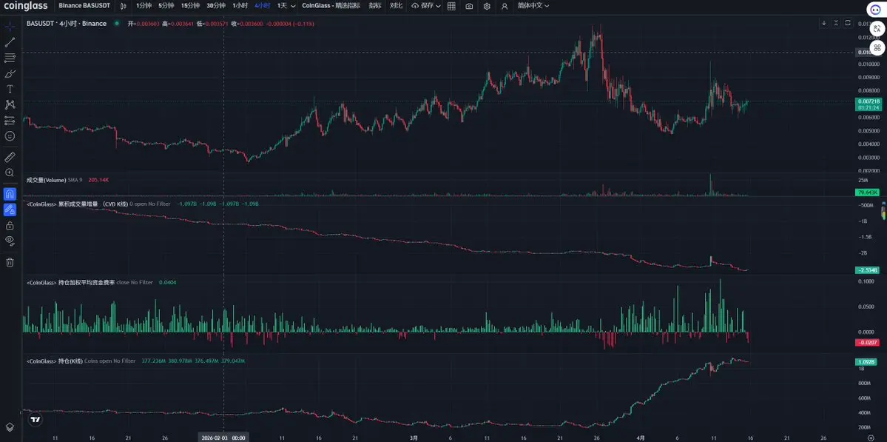Click the 2026-02-03 00:00 time axis marker
This screenshot has width=887, height=442.
(223, 438)
